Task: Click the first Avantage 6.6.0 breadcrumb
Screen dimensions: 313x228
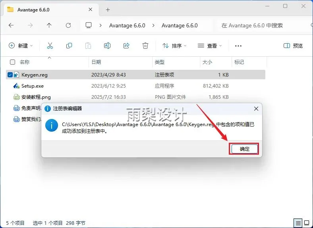Action: coord(127,25)
